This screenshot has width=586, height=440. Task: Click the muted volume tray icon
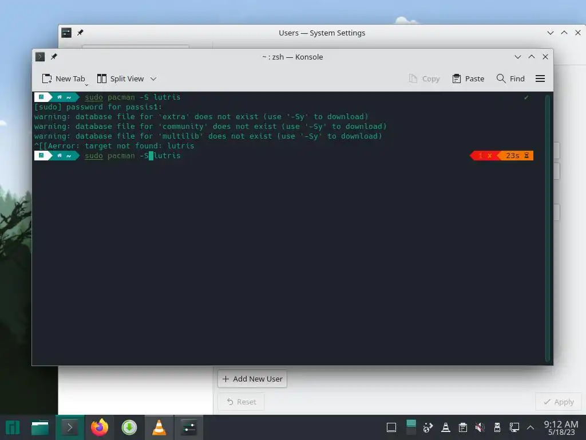pos(480,427)
